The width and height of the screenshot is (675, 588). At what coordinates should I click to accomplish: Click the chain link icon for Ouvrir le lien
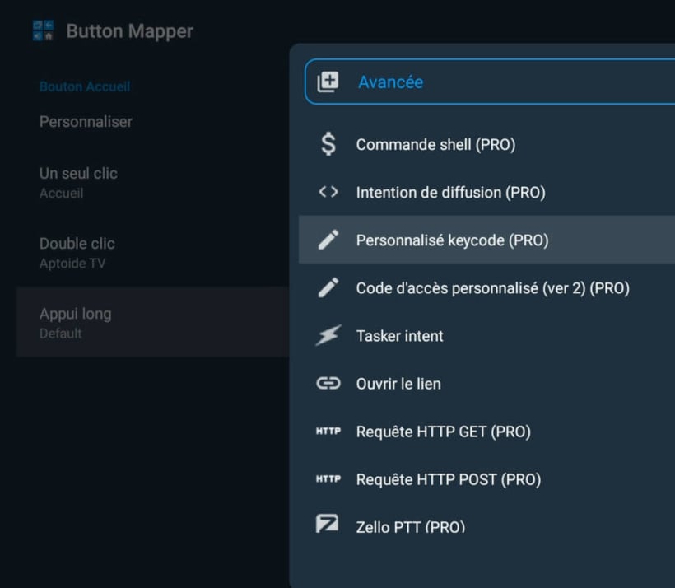coord(328,383)
